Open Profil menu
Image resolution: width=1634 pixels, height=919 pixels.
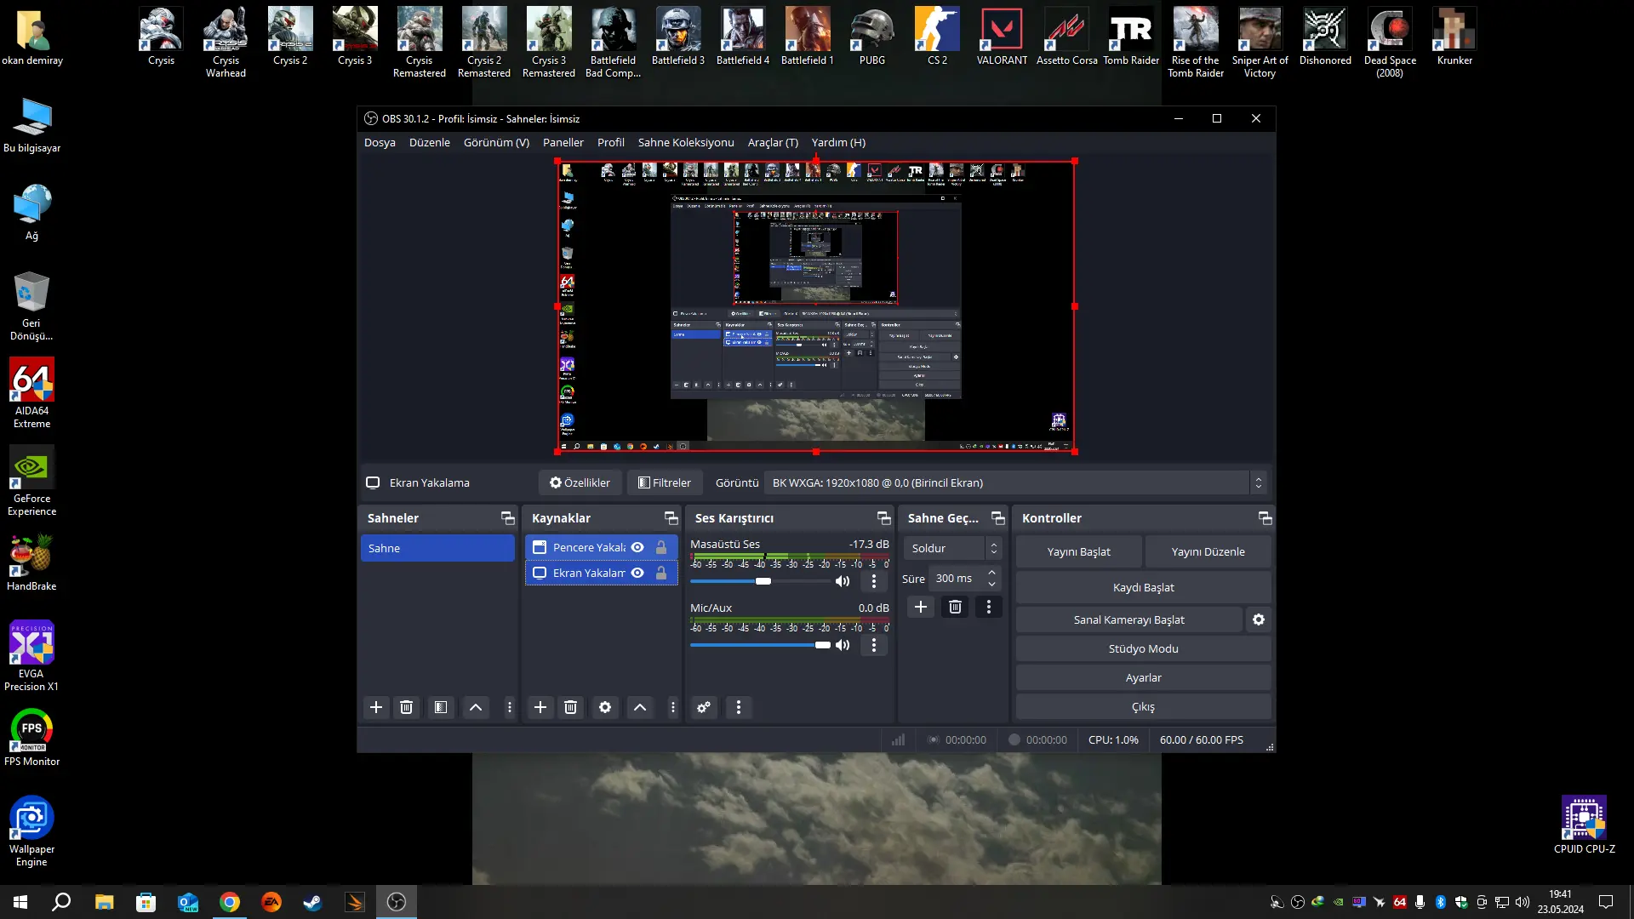610,142
